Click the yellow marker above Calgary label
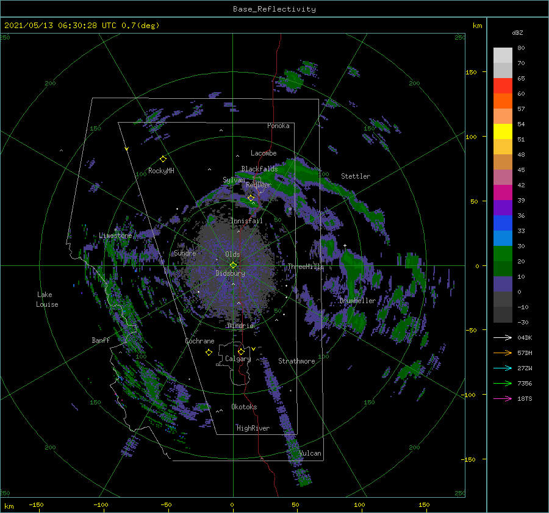This screenshot has height=513, width=549. click(x=241, y=351)
